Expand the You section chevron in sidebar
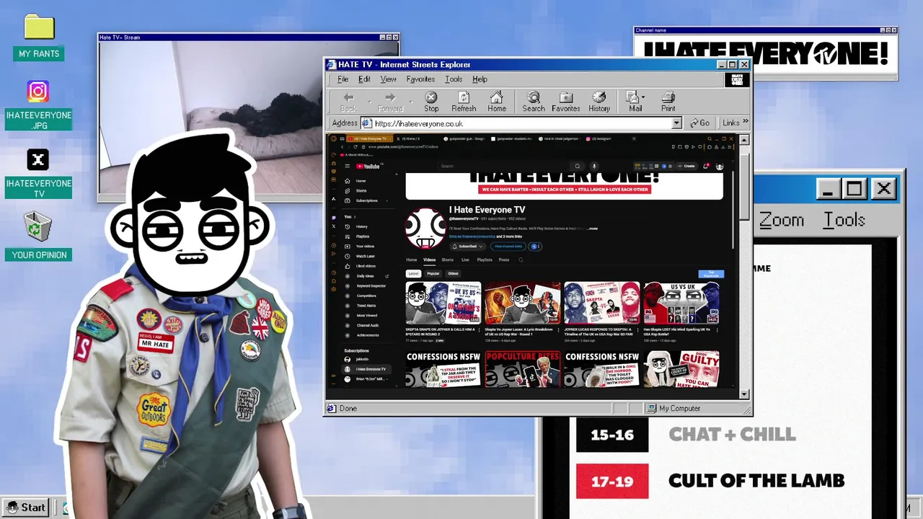 pos(355,217)
